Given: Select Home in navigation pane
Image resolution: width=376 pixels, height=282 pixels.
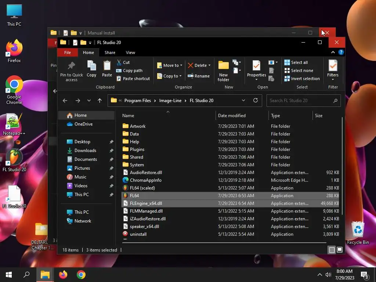Looking at the screenshot, I should pos(86,115).
